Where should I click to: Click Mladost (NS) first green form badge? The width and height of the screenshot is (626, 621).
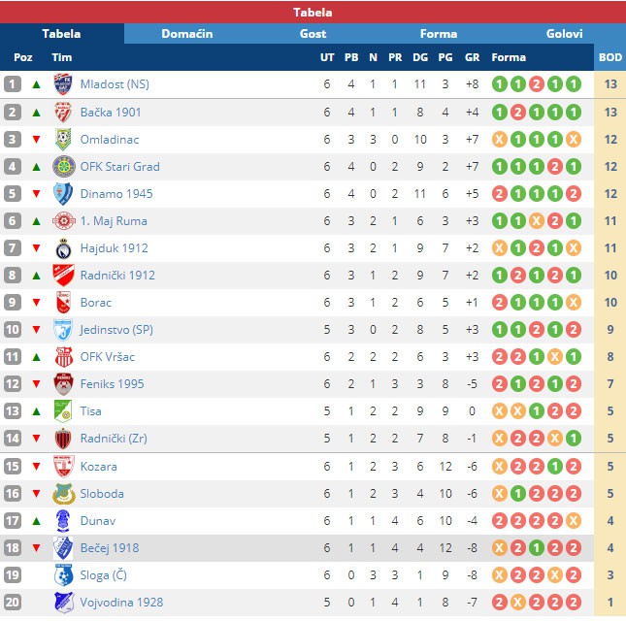point(499,84)
